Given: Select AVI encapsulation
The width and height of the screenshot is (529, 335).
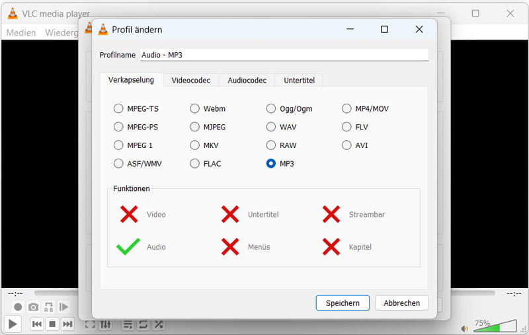Looking at the screenshot, I should coord(346,145).
